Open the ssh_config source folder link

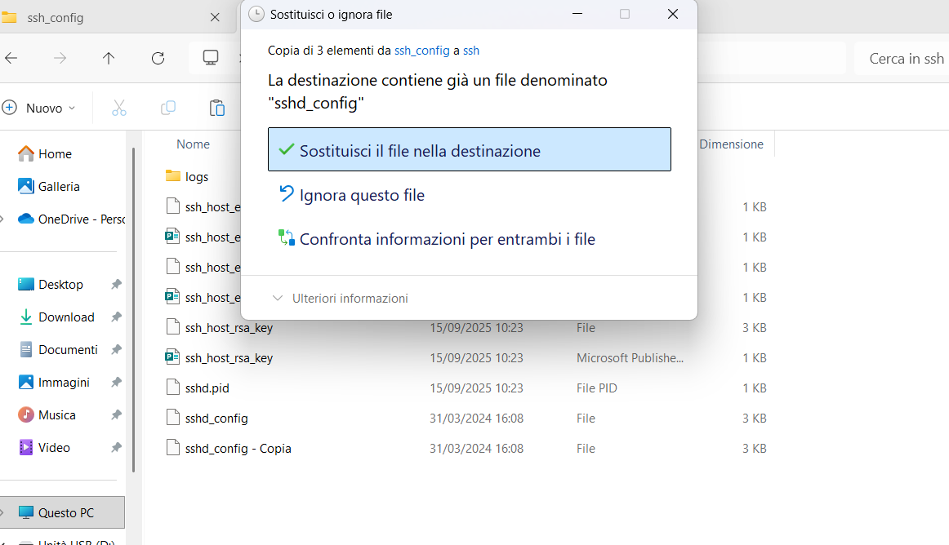pos(421,51)
